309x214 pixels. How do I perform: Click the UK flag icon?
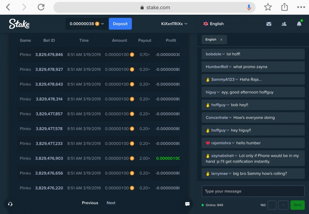206,24
